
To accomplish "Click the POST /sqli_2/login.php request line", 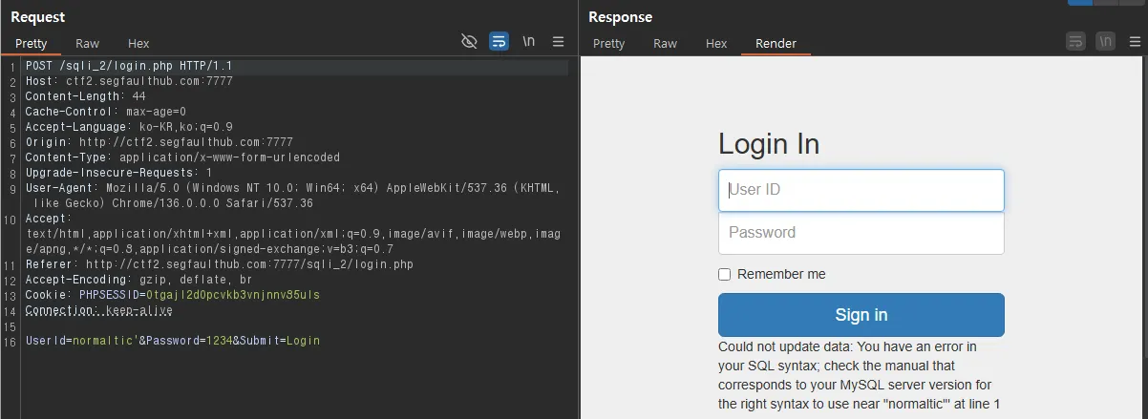I will coord(129,66).
